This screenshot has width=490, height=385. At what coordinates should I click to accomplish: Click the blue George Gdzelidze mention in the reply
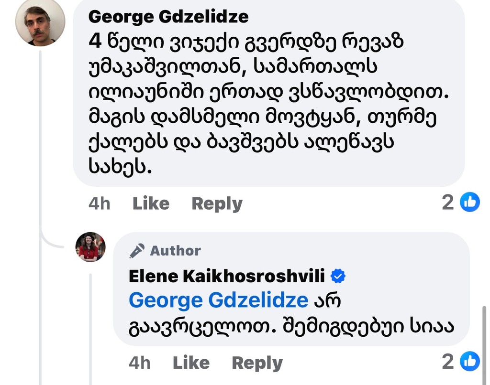[x=218, y=300]
